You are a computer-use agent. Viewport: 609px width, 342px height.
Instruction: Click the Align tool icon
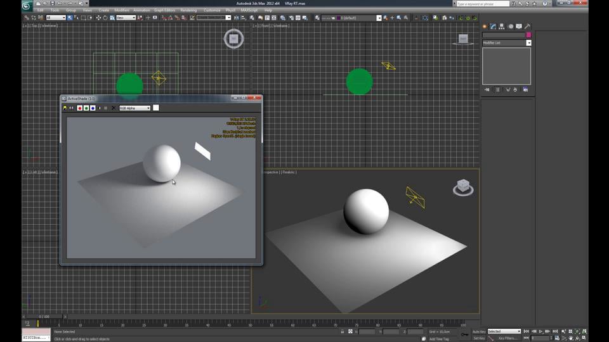click(x=244, y=18)
